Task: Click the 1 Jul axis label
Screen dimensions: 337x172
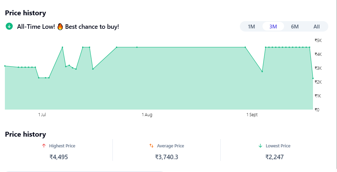Action: (x=42, y=115)
